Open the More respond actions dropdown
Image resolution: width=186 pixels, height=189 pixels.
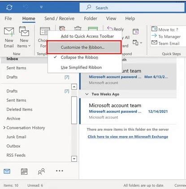[x=137, y=43]
